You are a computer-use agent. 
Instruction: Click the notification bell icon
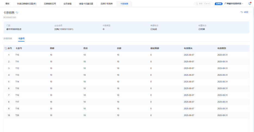click(x=249, y=4)
